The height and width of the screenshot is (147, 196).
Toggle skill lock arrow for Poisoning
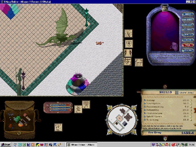pyautogui.click(x=191, y=110)
